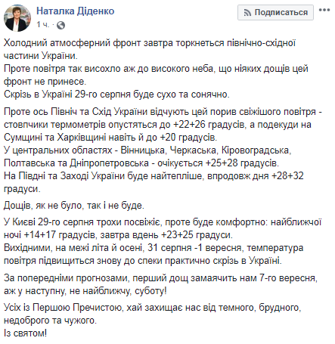Click the text '+22+26 градусів'
335x344 pixels.
tap(209, 125)
